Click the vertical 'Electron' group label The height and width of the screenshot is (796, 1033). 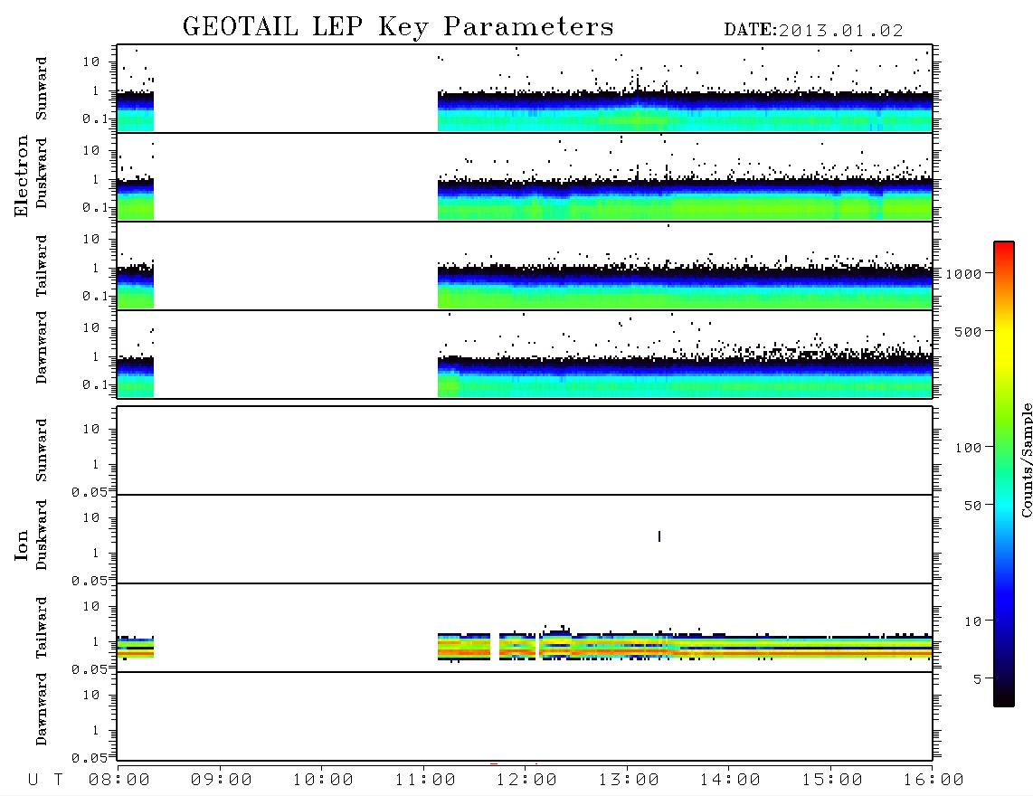pos(22,176)
